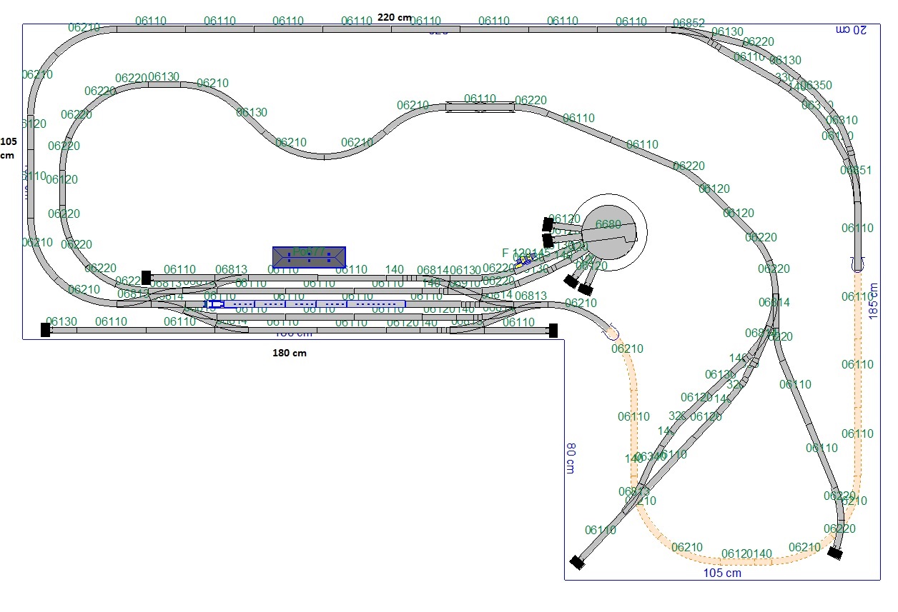
Task: Select the buffer stop next to the 06130 track at far left
Action: pos(45,329)
